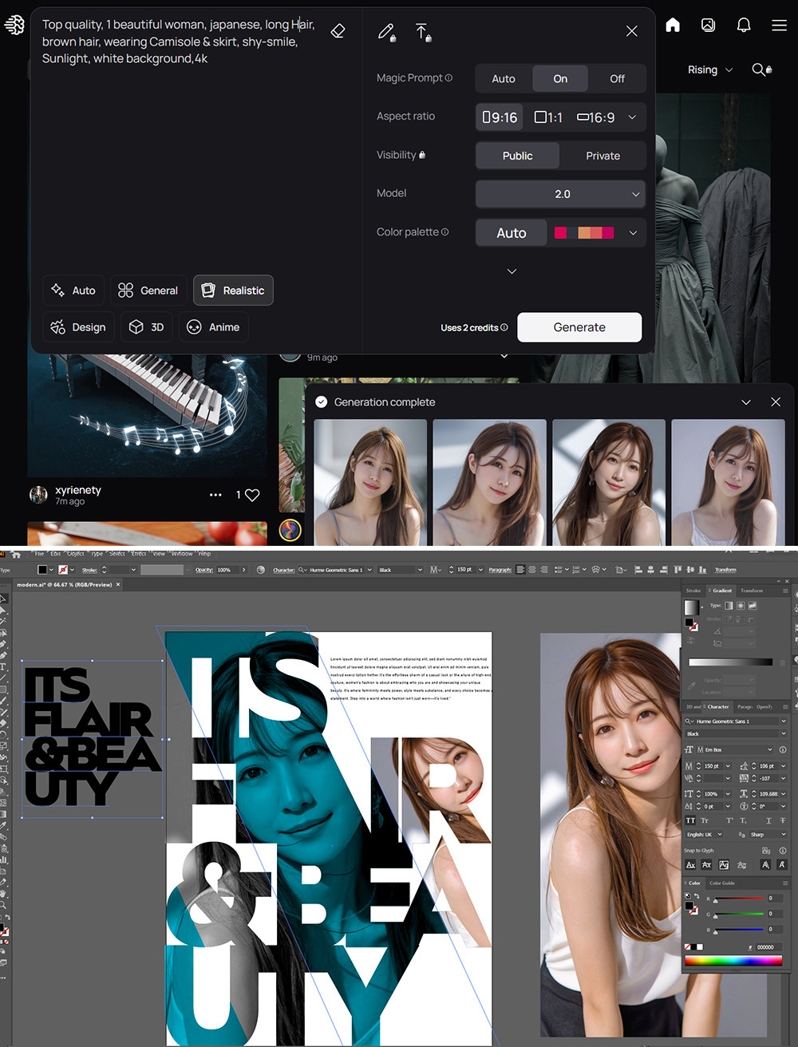Click the Generate button
The width and height of the screenshot is (798, 1047).
click(579, 327)
